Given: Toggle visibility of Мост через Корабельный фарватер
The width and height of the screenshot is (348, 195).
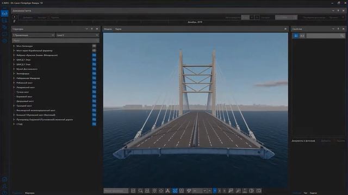Looking at the screenshot, I should 94,50.
